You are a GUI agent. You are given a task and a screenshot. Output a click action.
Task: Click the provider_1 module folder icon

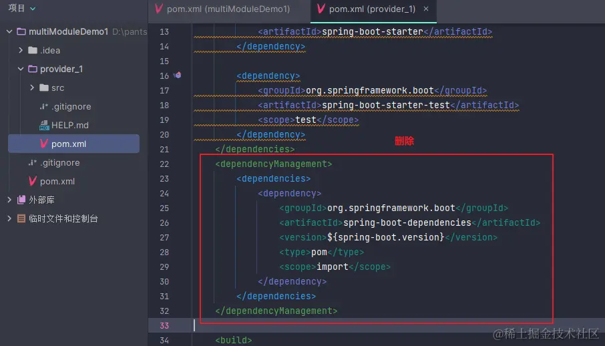tap(33, 69)
